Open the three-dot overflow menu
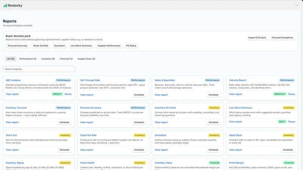303x170 pixels. (x=297, y=5)
